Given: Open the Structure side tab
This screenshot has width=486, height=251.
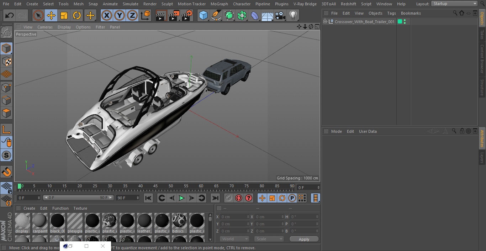Looking at the screenshot, I should [482, 87].
